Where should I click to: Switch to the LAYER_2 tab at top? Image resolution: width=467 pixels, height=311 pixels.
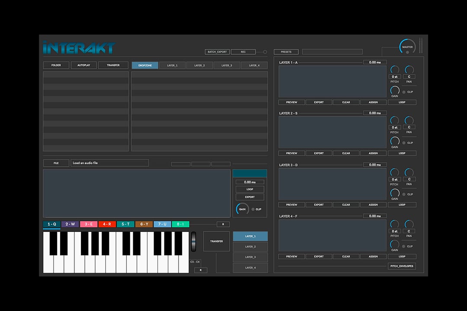coord(199,66)
